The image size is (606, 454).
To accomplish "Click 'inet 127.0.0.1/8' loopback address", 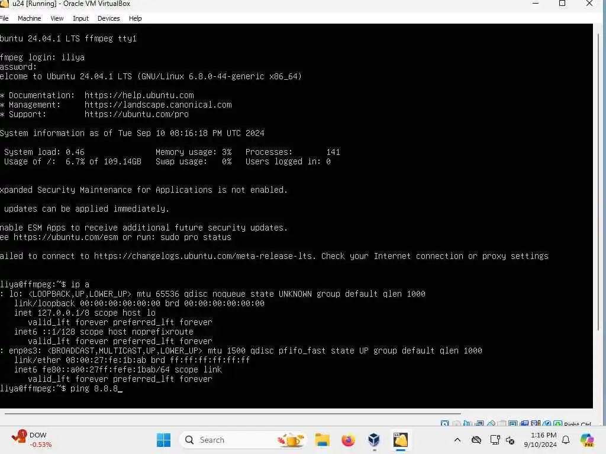I will pos(51,313).
